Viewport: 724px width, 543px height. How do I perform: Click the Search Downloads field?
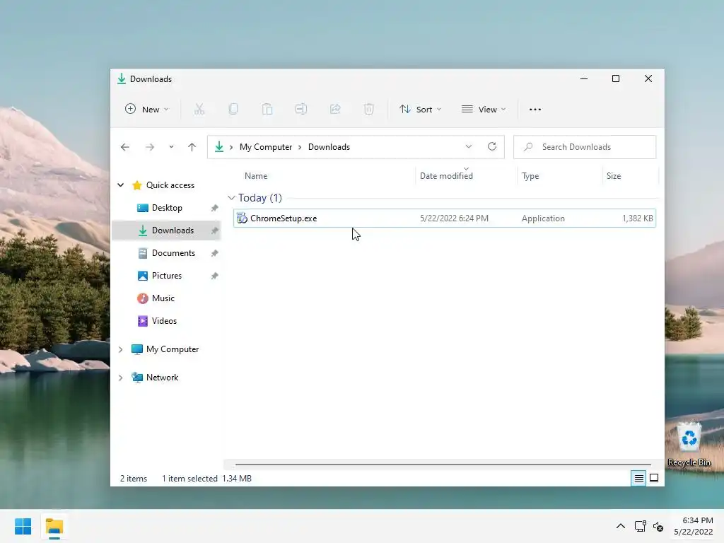tap(585, 147)
